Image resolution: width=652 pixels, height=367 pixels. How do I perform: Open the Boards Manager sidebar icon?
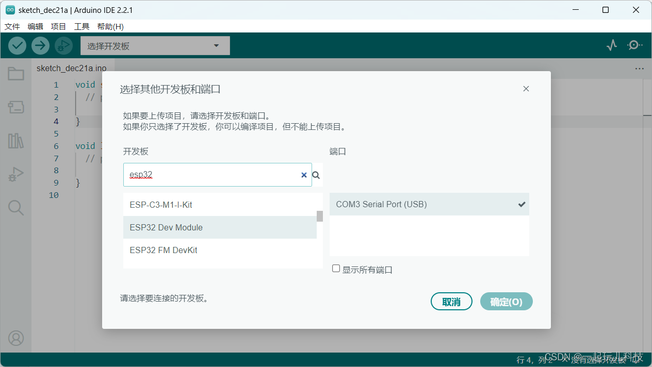point(16,107)
